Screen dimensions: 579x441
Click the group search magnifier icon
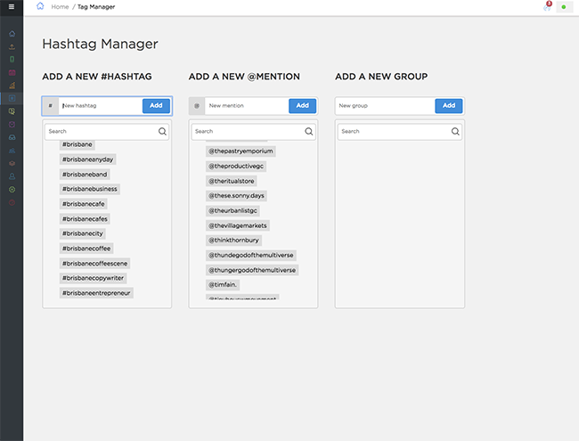coord(455,132)
